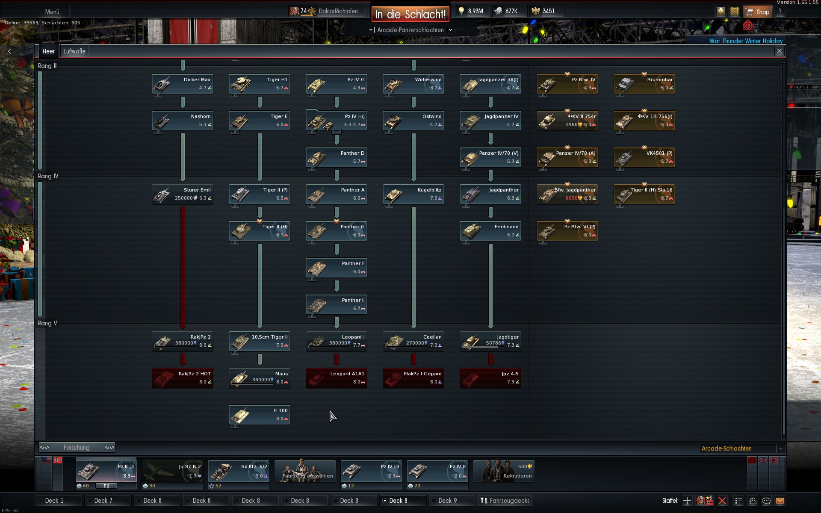Screen dimensions: 821x513
Task: Select the Maus tank in tree
Action: click(259, 378)
